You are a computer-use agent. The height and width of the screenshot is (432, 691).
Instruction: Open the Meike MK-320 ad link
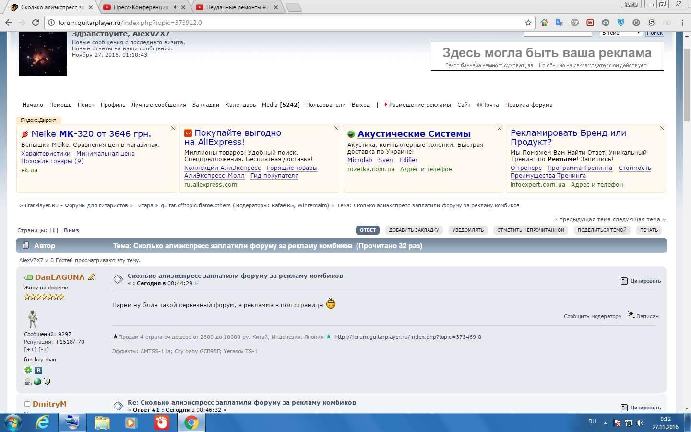[x=91, y=134]
